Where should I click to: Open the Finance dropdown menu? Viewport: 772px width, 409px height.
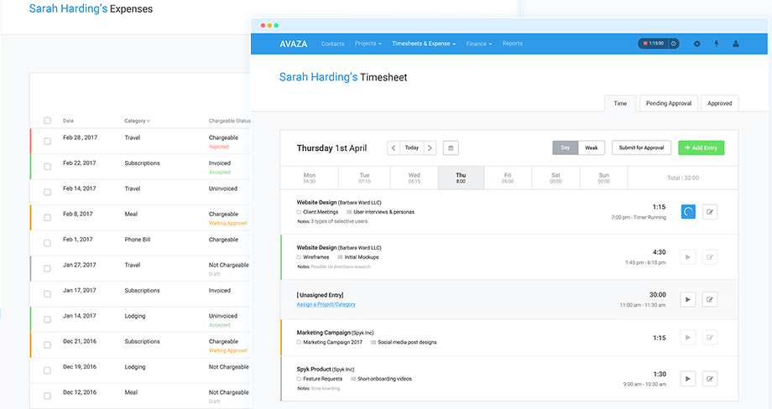coord(479,44)
